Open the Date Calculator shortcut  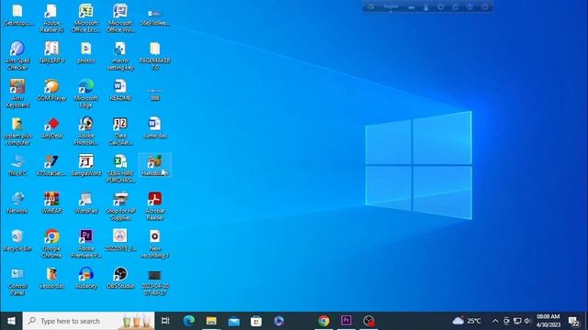120,131
